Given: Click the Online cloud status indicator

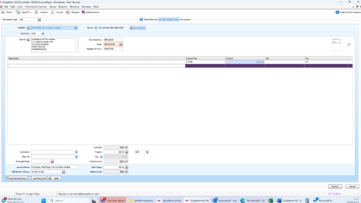Looking at the screenshot, I should tap(334, 194).
